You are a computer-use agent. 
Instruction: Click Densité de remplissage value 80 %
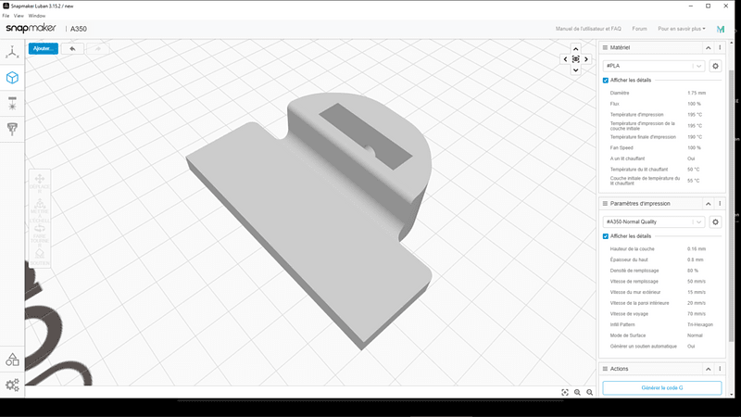point(692,271)
